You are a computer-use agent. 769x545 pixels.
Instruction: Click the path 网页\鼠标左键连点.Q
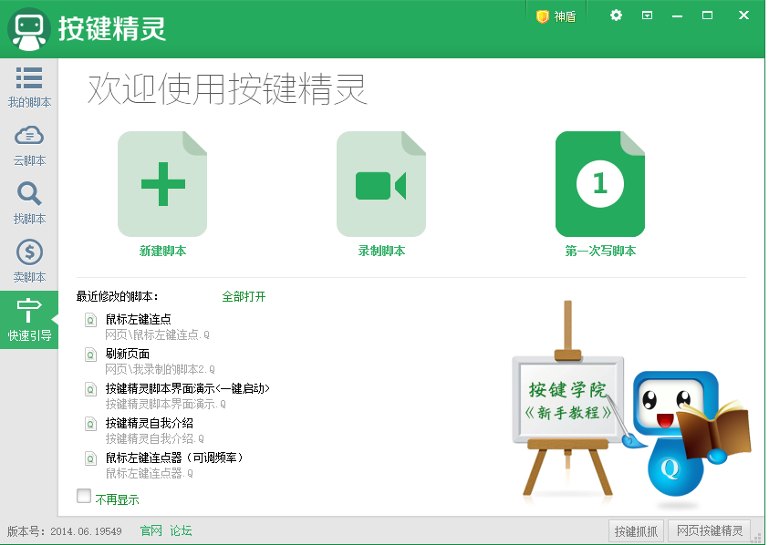coord(158,334)
